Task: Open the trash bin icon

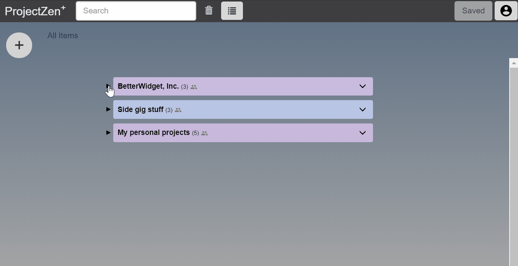Action: [209, 10]
